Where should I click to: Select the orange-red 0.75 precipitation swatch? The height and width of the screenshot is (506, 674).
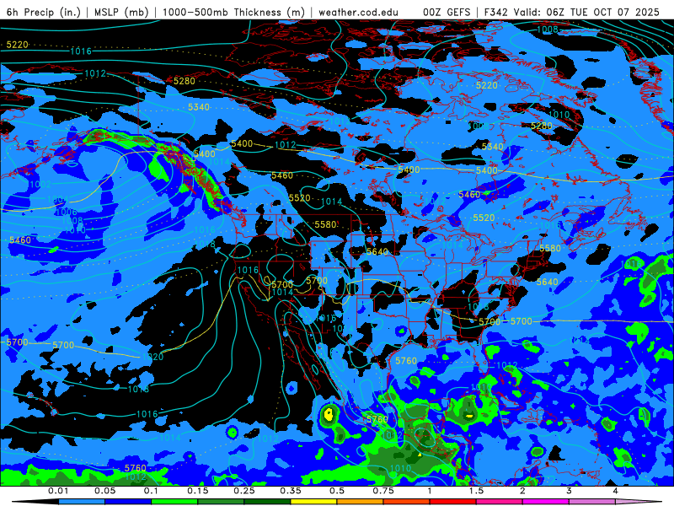coord(407,502)
